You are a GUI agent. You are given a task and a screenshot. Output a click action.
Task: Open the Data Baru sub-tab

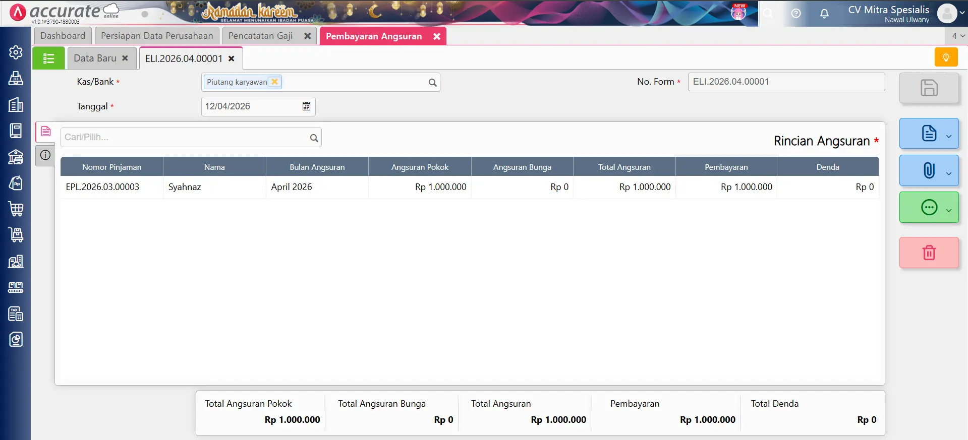coord(95,58)
